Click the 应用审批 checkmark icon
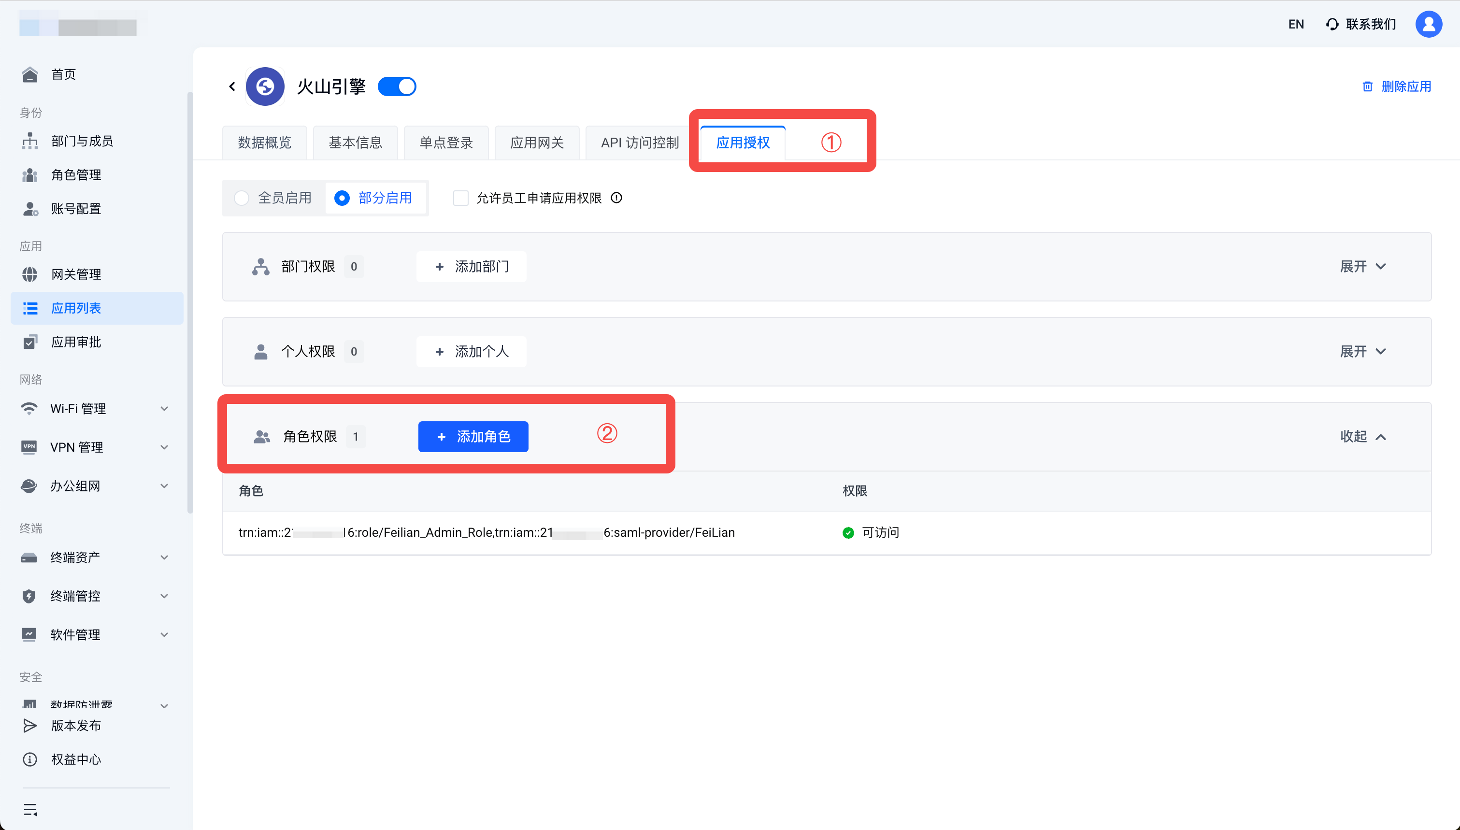Screen dimensions: 1460x830 pyautogui.click(x=29, y=342)
